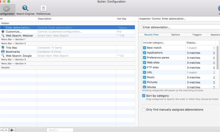Open the gear action menu at bottom left
This screenshot has width=220, height=132.
[x=12, y=130]
